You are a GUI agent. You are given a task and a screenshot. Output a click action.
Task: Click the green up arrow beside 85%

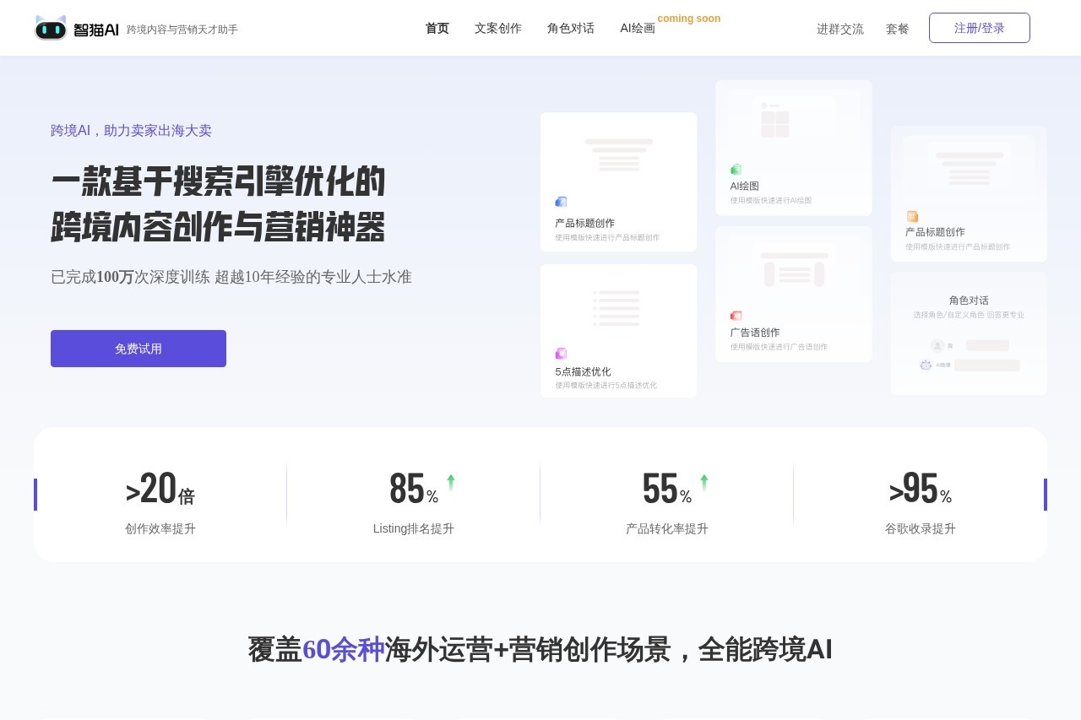[x=451, y=482]
